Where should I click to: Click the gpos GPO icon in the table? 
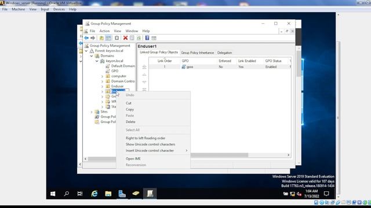[184, 67]
